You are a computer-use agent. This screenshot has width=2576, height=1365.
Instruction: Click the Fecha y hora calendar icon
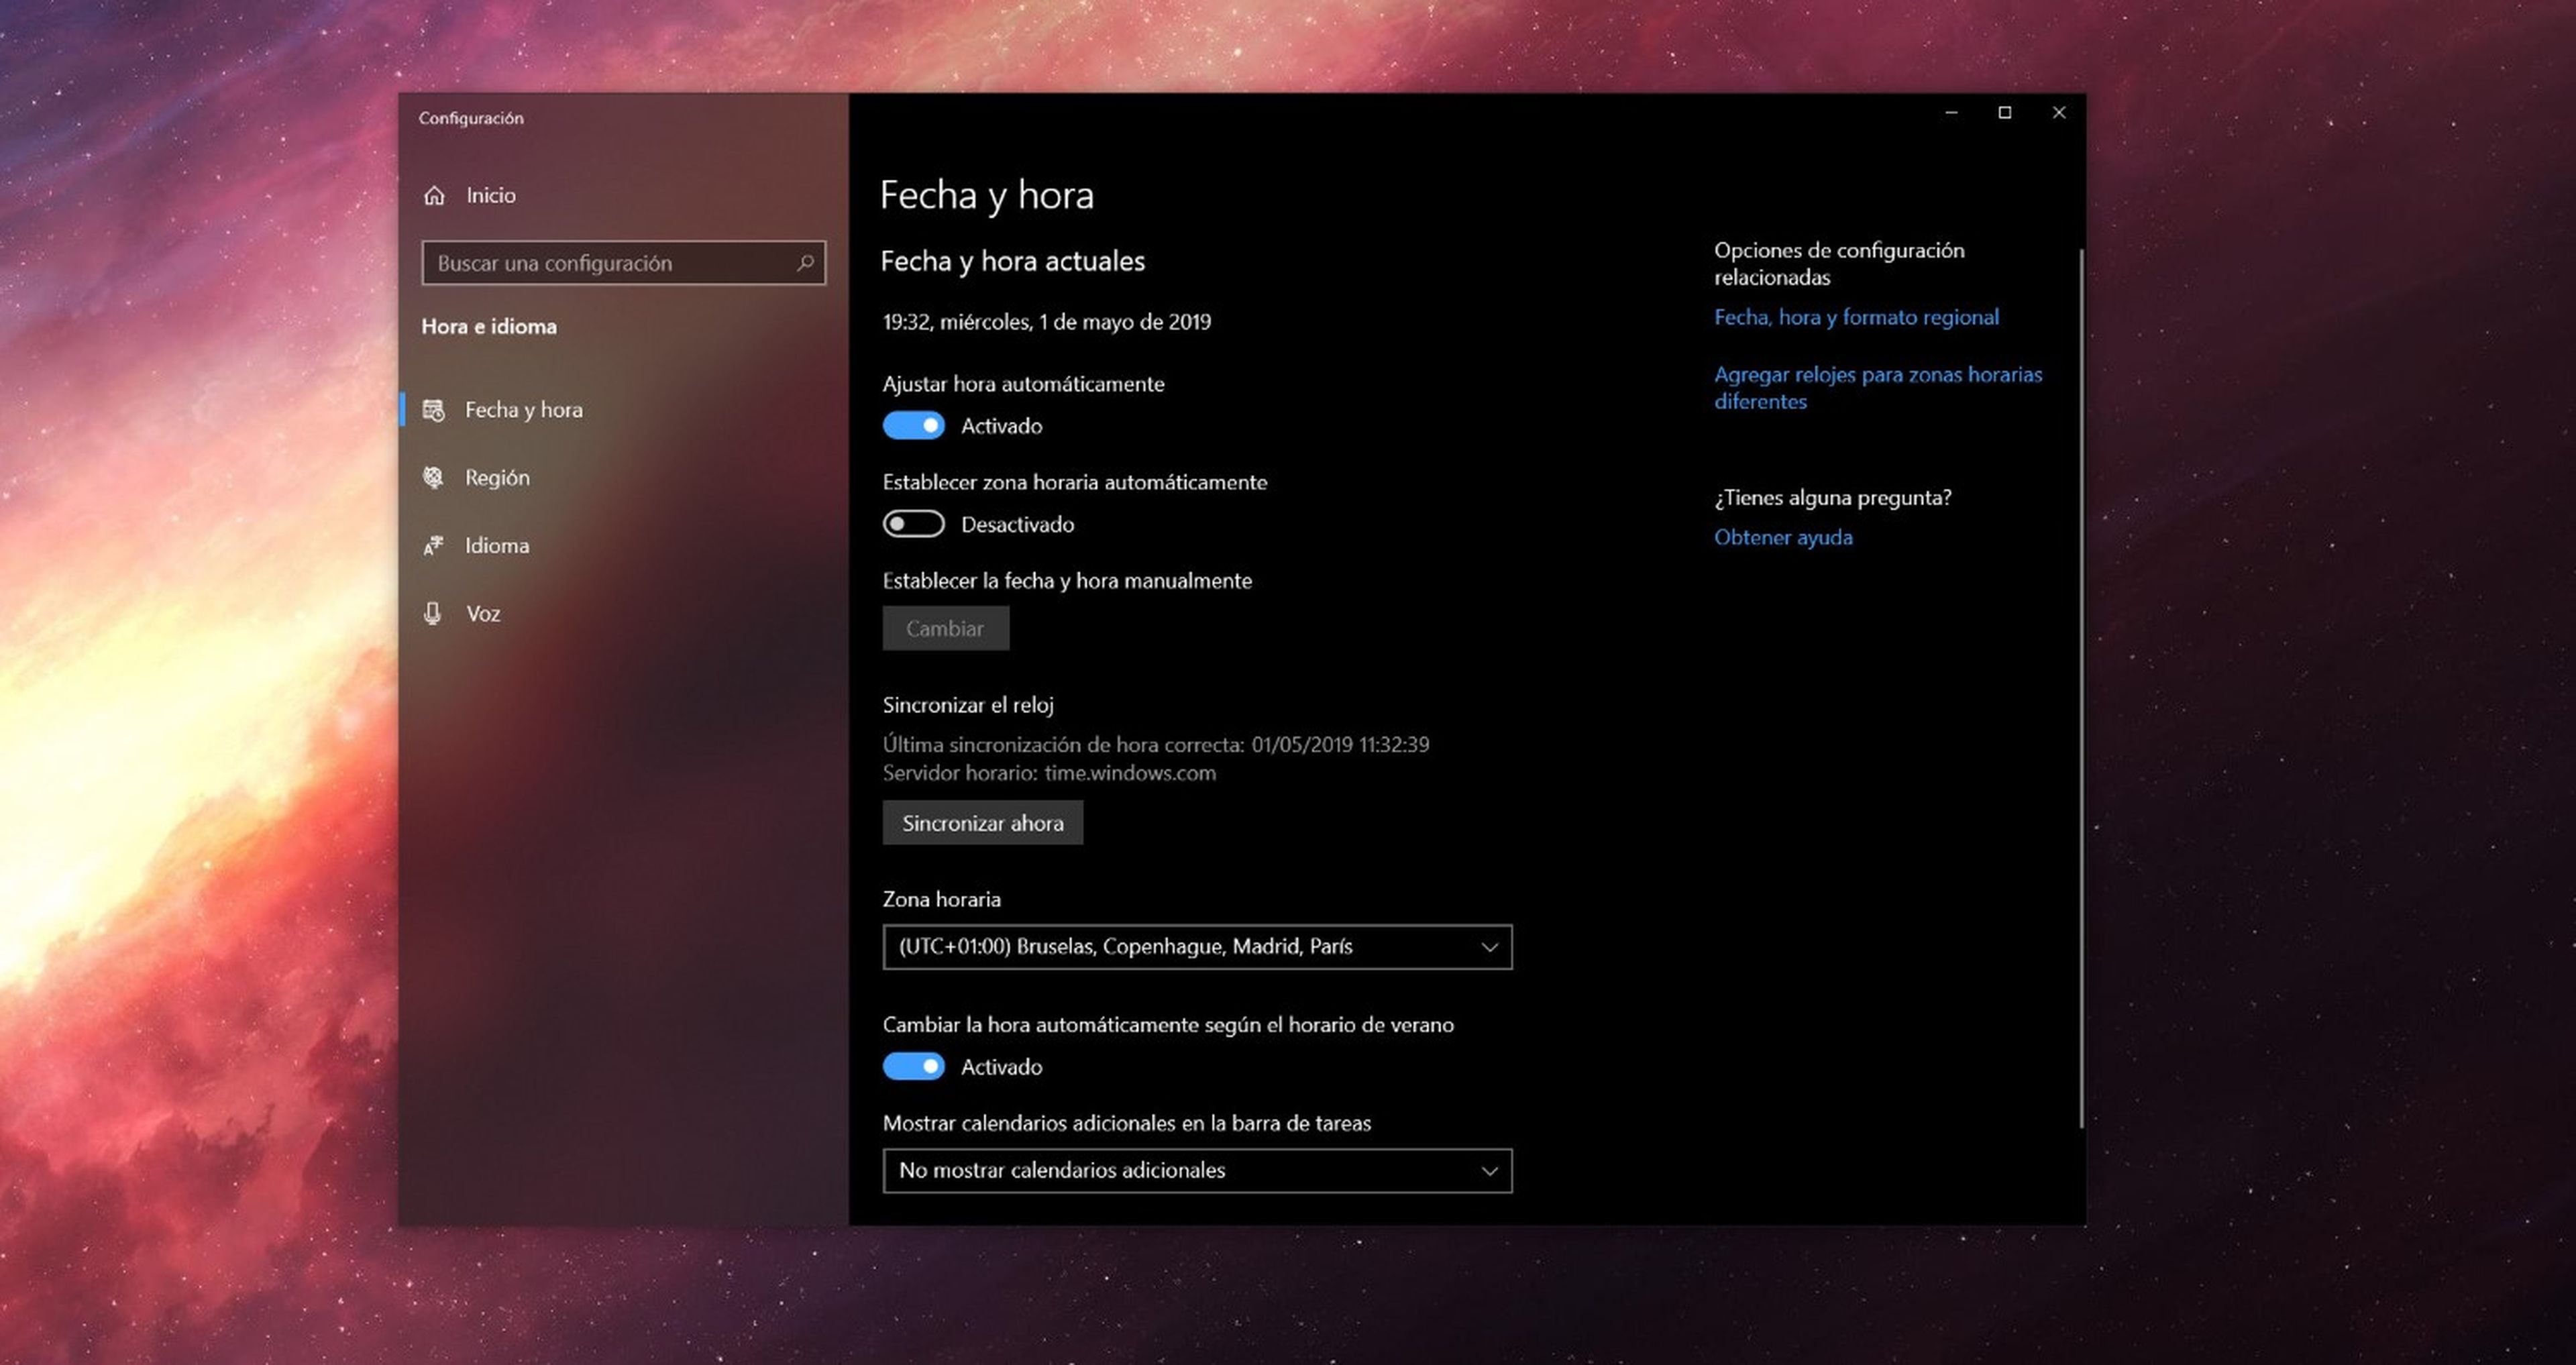pos(433,410)
